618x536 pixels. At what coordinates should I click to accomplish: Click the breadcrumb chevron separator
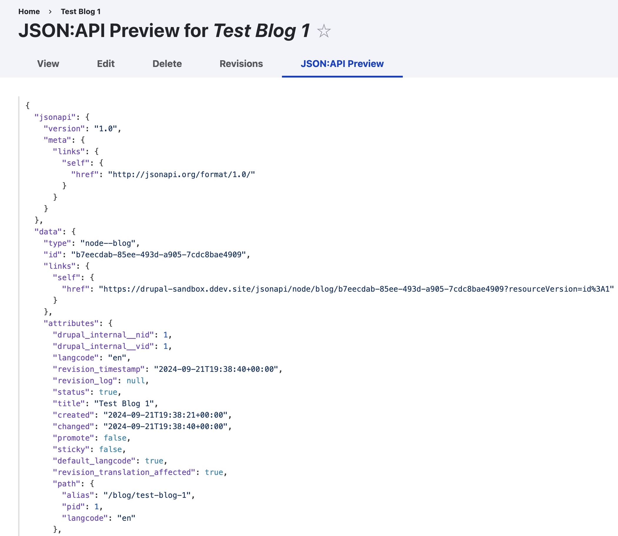[x=50, y=11]
